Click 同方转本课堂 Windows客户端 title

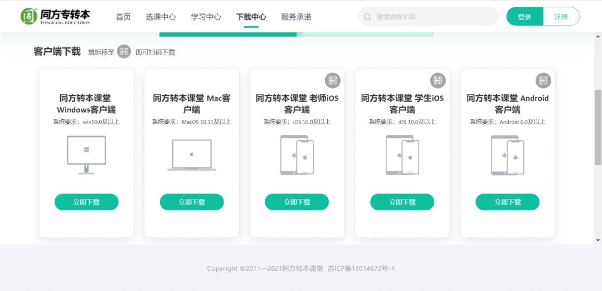(86, 104)
